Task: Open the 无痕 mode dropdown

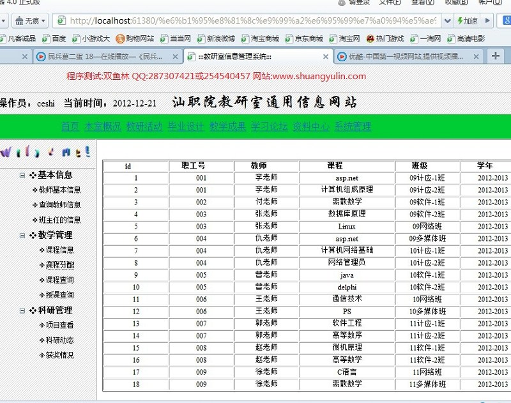Action: 30,21
